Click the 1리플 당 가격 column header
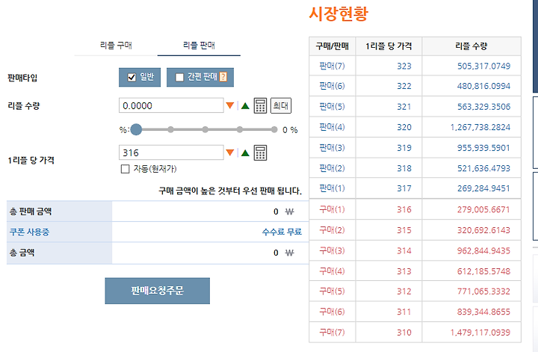The image size is (538, 352). click(389, 46)
